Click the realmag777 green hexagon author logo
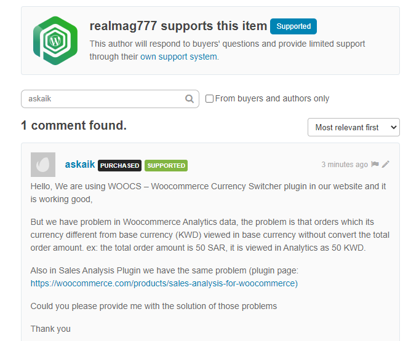 pyautogui.click(x=55, y=41)
